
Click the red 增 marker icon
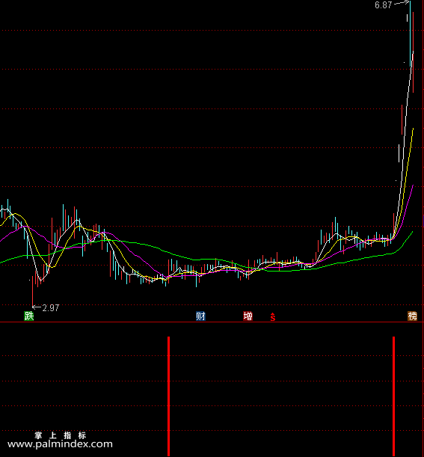[248, 316]
